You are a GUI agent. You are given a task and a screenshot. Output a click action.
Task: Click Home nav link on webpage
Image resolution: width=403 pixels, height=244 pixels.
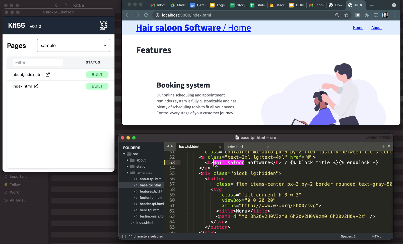pyautogui.click(x=358, y=28)
